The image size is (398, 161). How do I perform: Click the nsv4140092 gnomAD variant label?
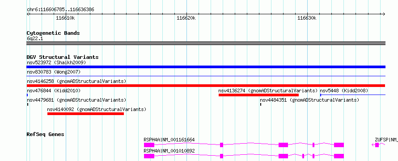tap(97, 110)
